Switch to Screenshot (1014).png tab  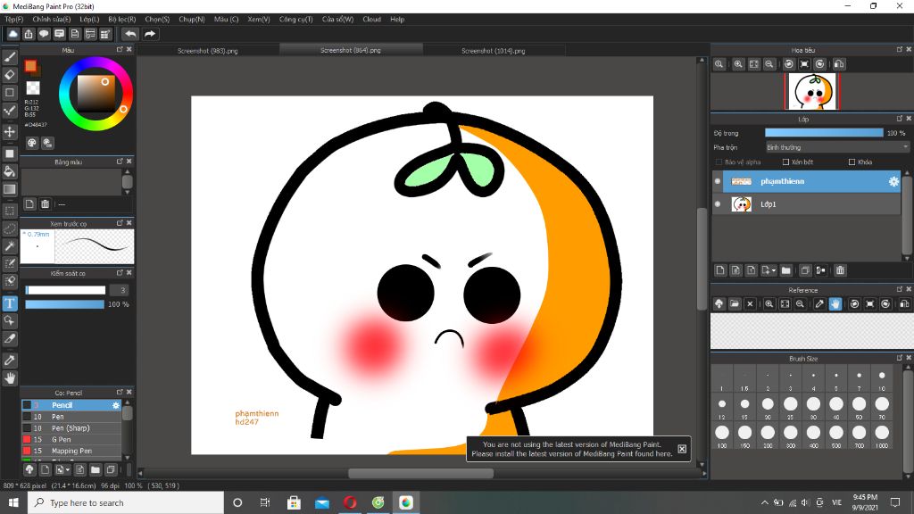(493, 51)
